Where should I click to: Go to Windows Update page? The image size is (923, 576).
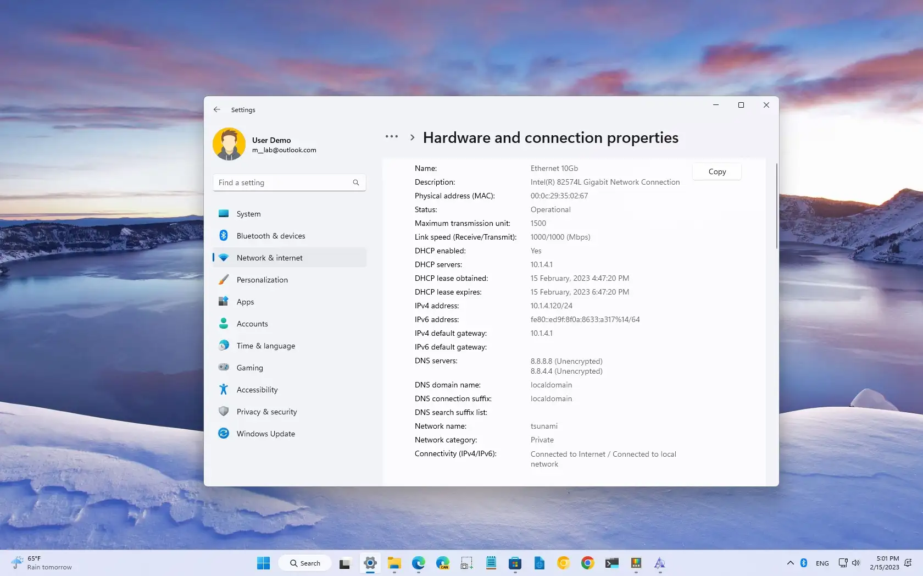290,434
